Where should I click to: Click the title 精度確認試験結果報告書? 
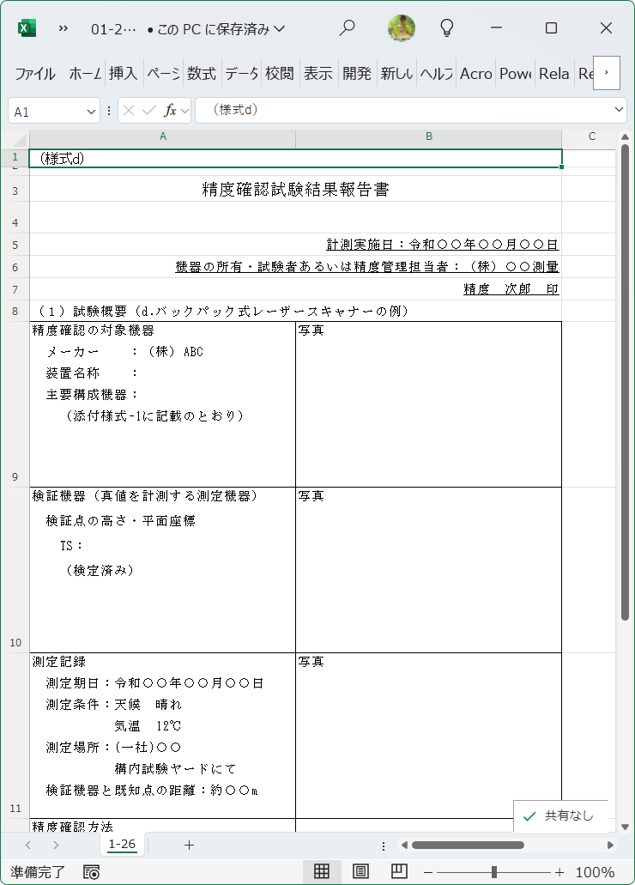(x=295, y=189)
